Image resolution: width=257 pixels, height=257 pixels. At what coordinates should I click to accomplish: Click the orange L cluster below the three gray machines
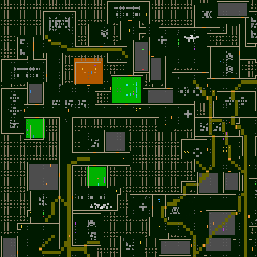click(x=66, y=112)
